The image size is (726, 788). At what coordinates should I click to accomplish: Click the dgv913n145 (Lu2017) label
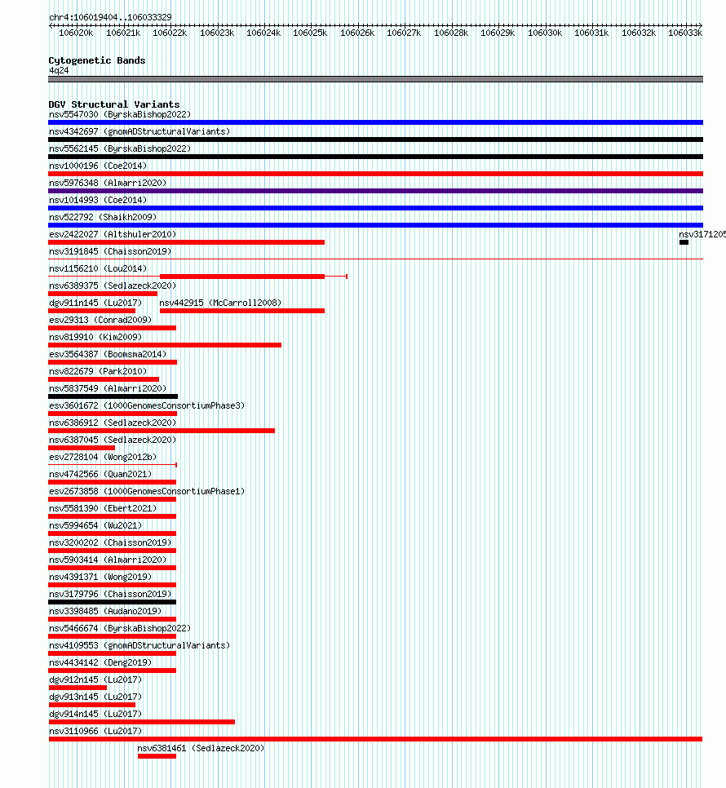[95, 697]
